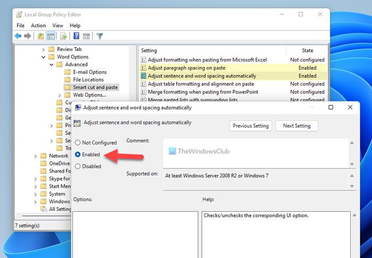Open the Action menu
Image resolution: width=372 pixels, height=258 pixels.
(38, 26)
